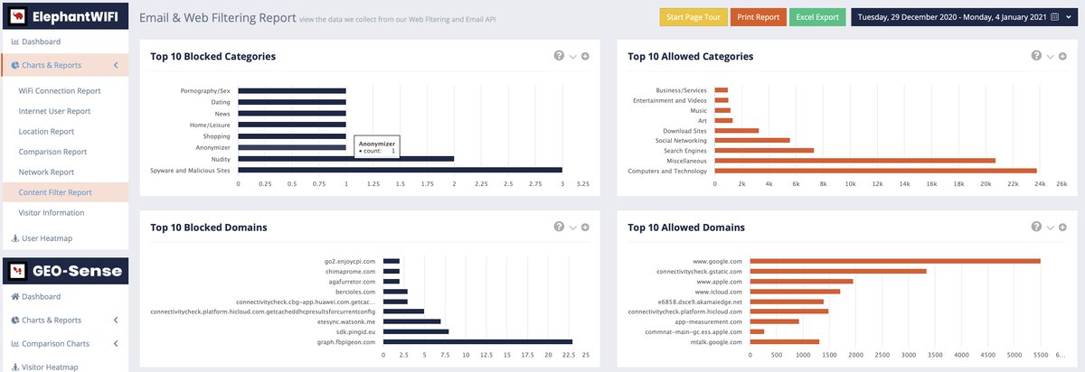Click the Print Report button

pos(757,17)
